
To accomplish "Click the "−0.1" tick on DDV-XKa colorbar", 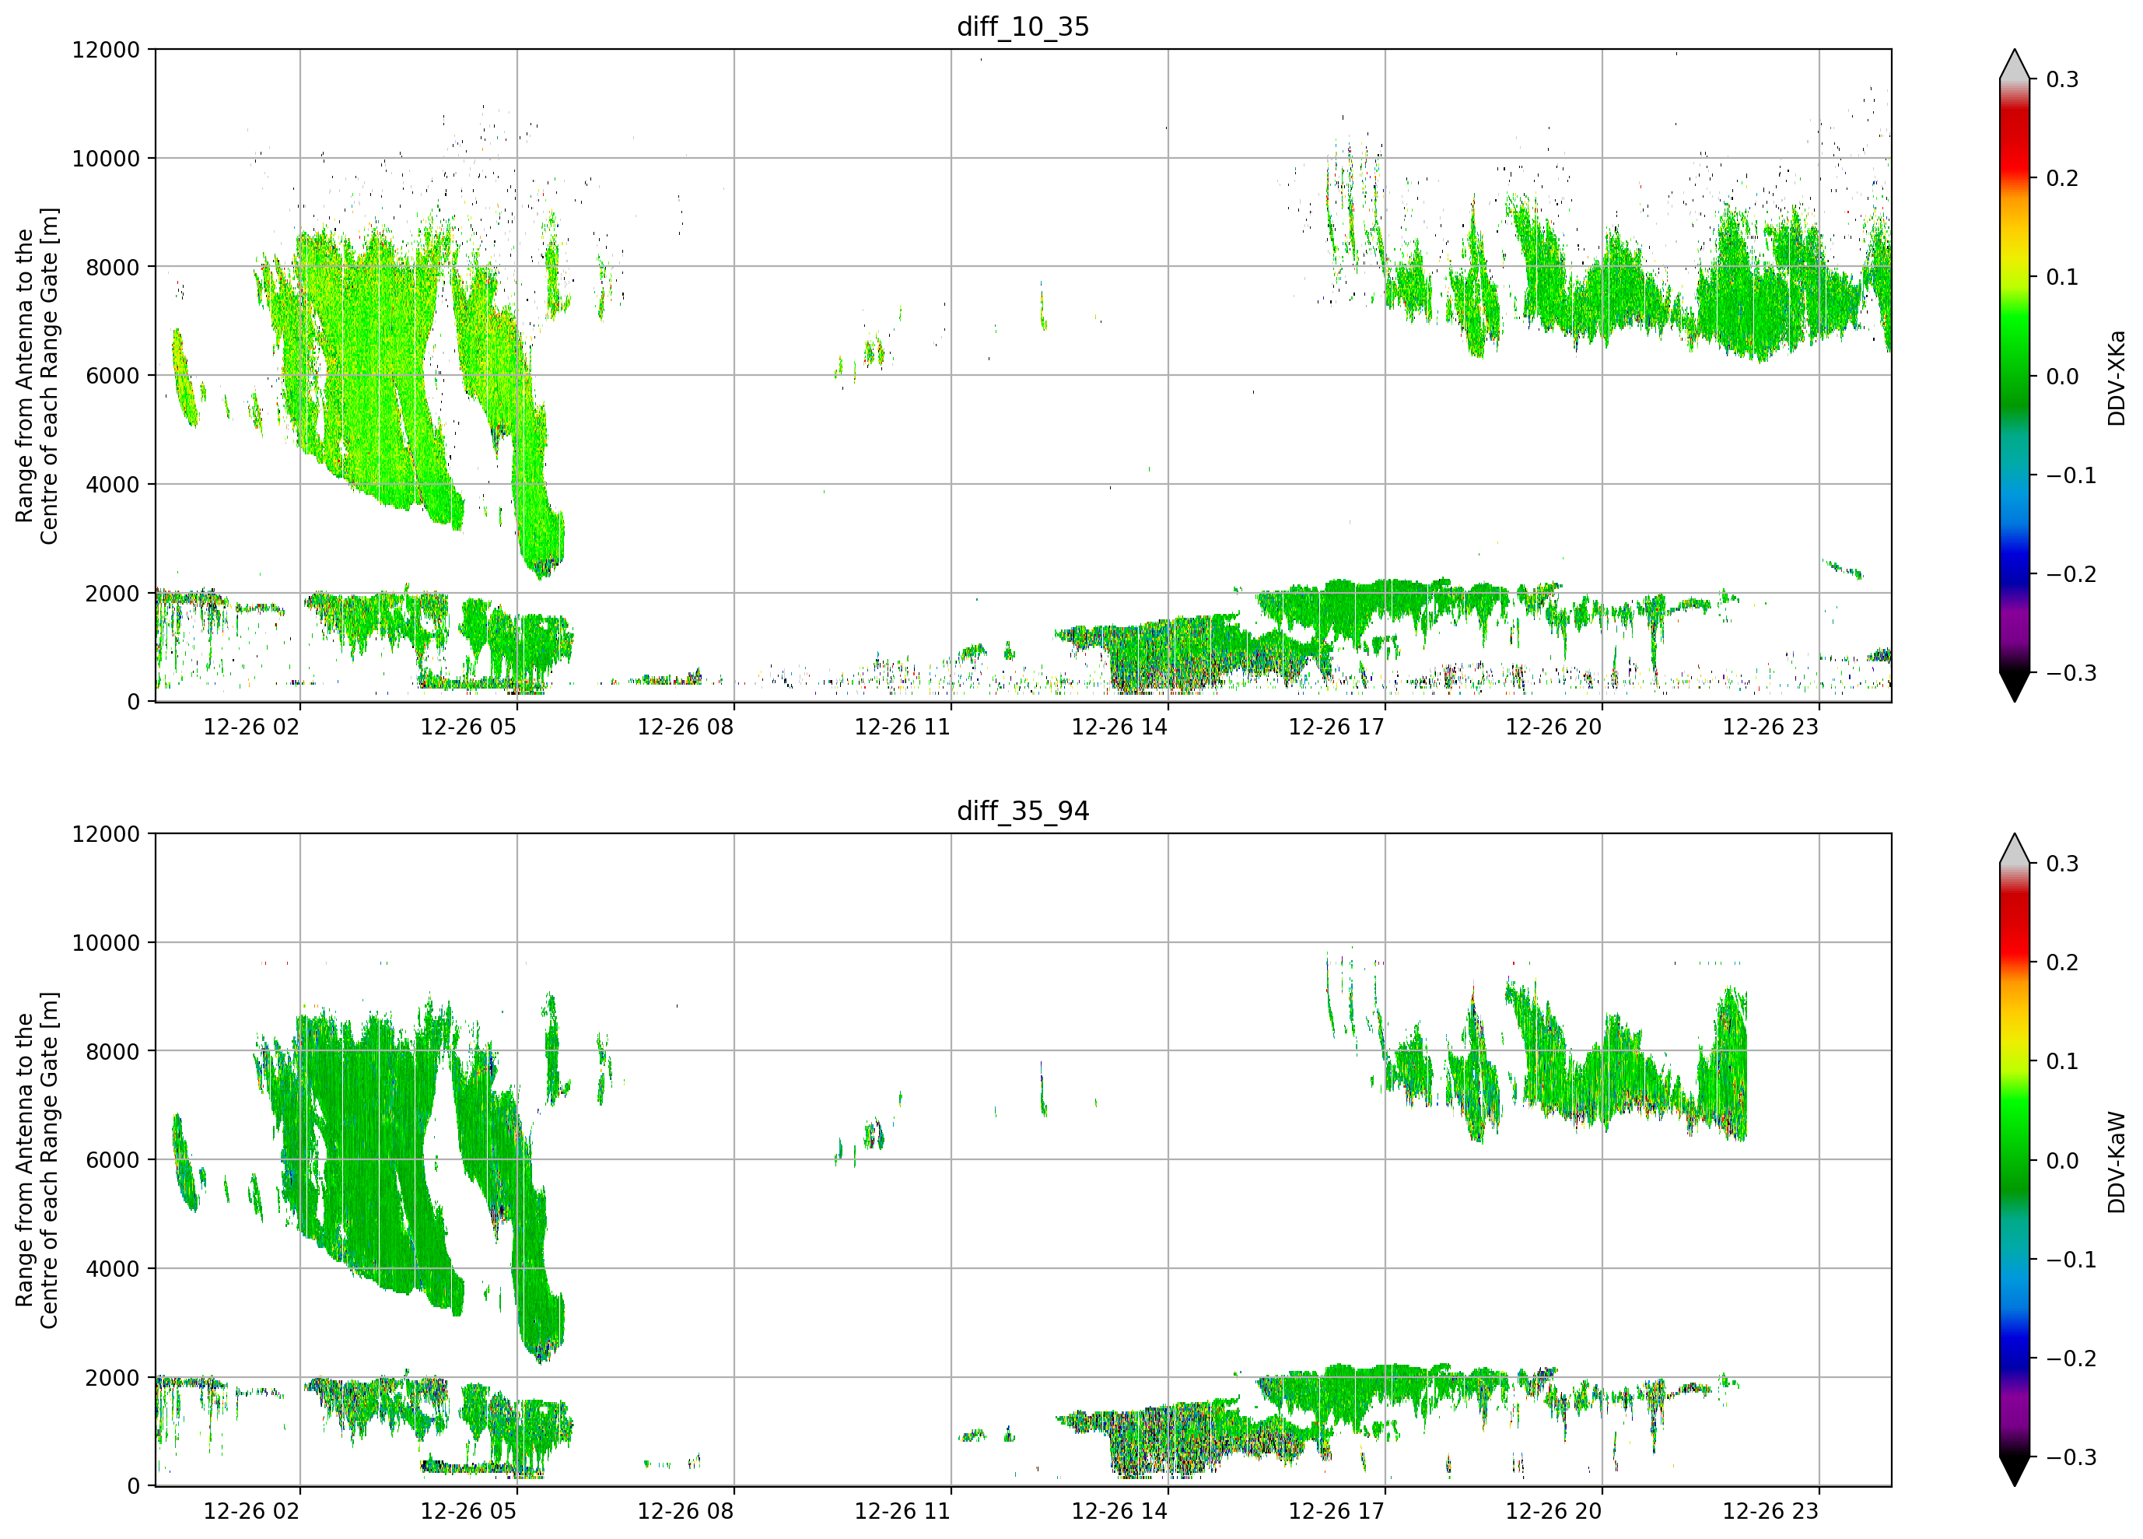I will click(x=2071, y=475).
